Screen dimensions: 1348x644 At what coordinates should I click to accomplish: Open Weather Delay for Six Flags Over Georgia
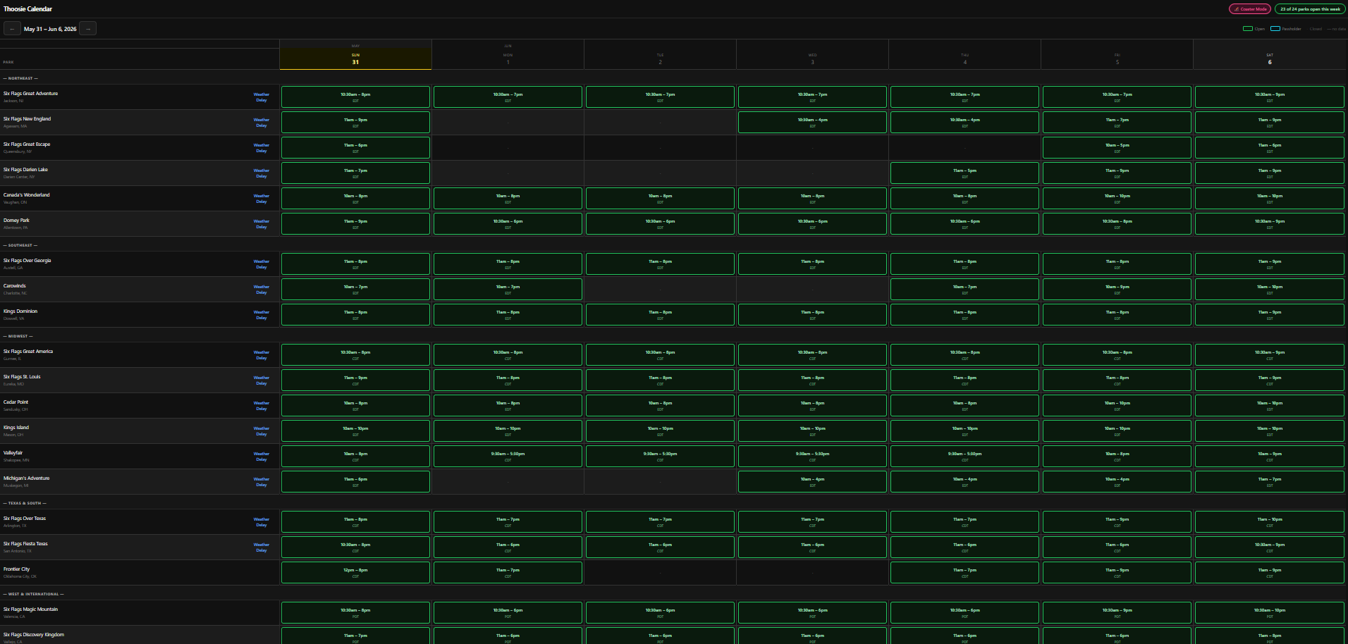tap(262, 264)
